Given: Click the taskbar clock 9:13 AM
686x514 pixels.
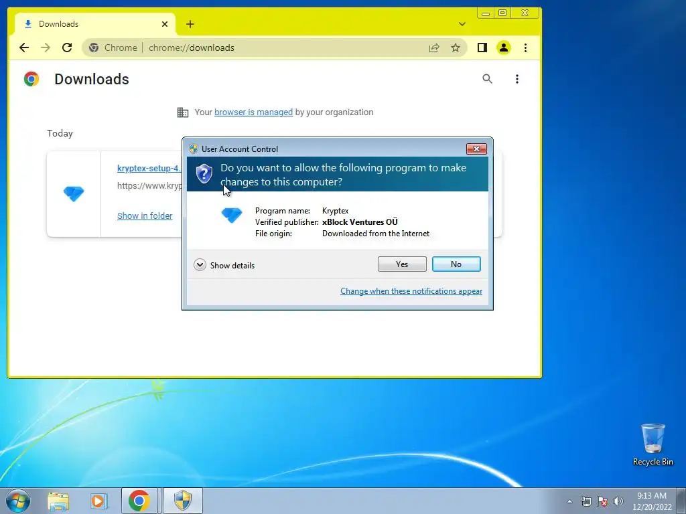Looking at the screenshot, I should point(652,501).
